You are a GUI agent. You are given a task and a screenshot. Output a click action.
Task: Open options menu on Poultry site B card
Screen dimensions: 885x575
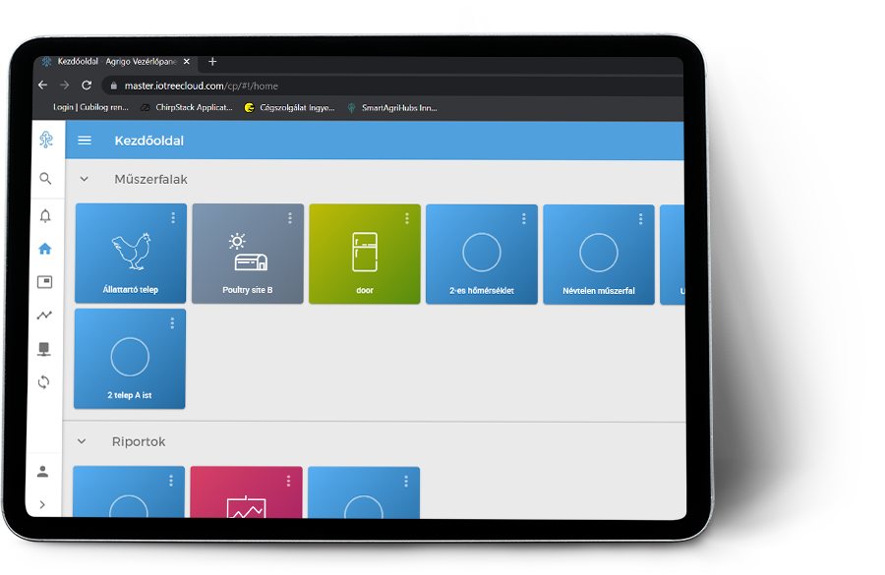point(290,218)
